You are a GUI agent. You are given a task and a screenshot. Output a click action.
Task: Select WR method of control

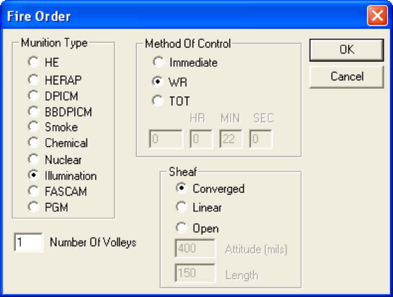158,82
